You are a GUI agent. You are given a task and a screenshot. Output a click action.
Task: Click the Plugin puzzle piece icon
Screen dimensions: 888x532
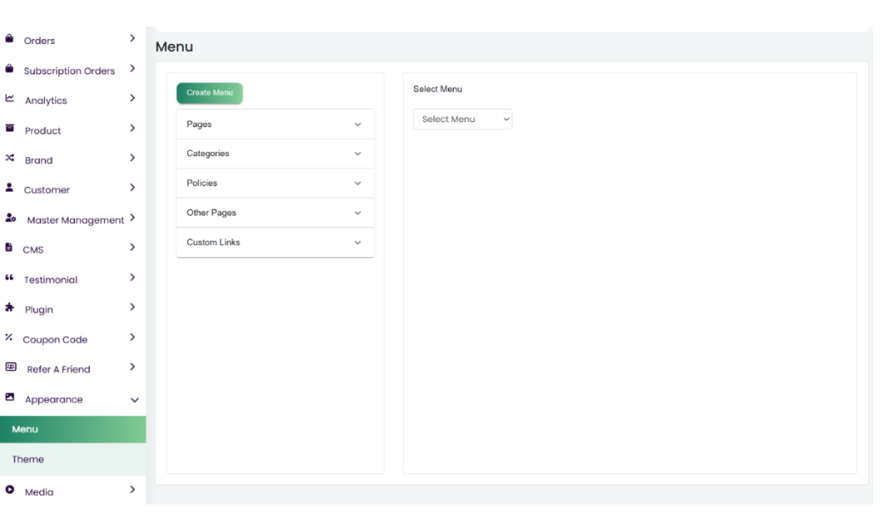tap(10, 309)
